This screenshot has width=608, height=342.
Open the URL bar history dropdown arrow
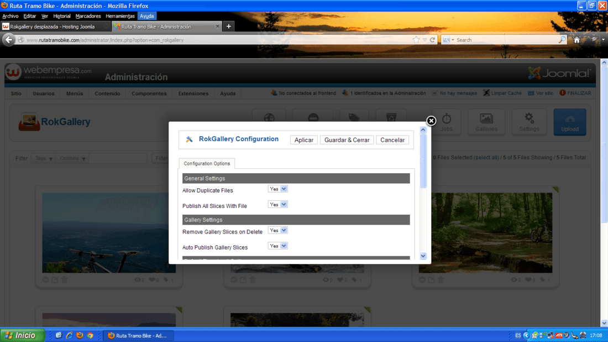424,40
